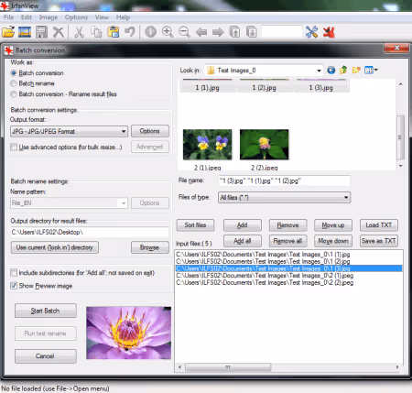Click the Zoom out magnifier icon
412x393 pixels.
[184, 32]
